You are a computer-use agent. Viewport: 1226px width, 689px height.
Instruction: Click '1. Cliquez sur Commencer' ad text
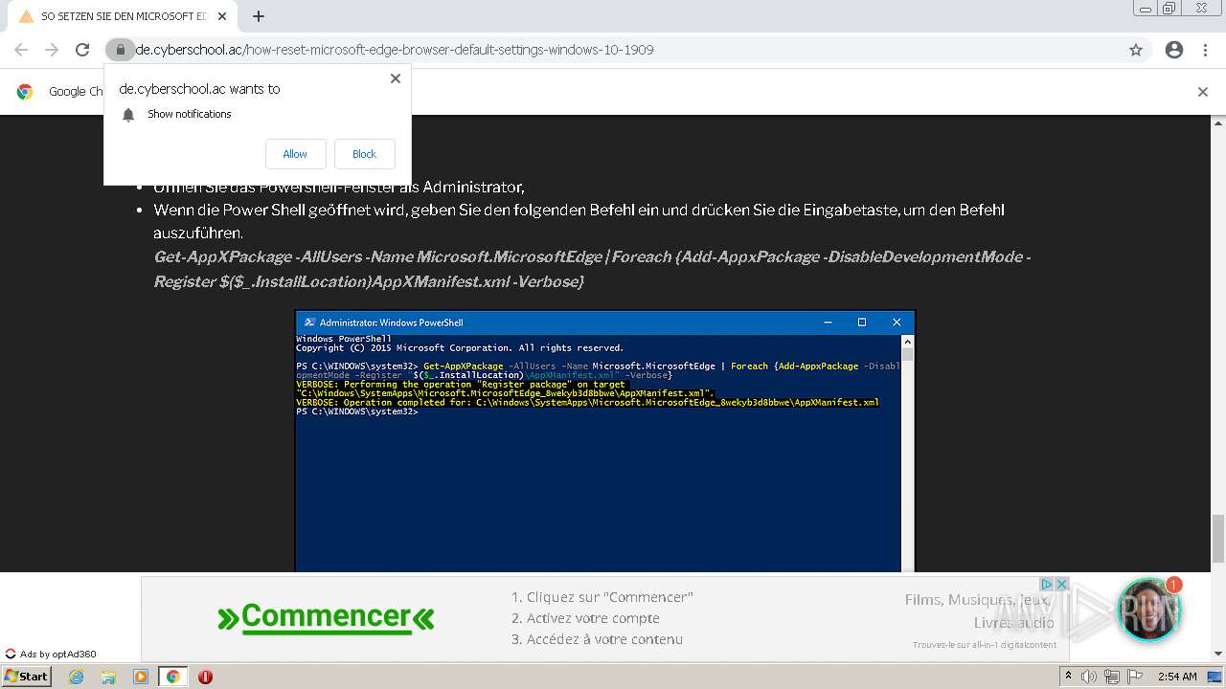[x=602, y=597]
